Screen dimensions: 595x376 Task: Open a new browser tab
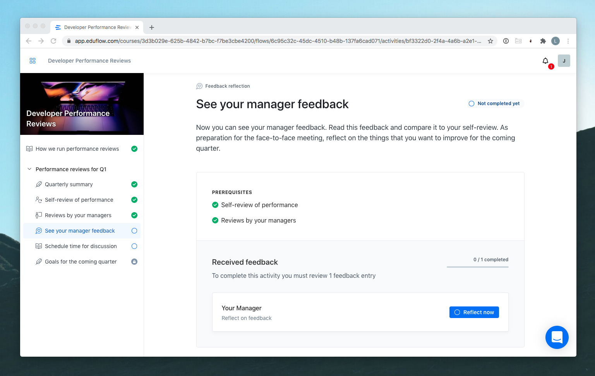[152, 27]
